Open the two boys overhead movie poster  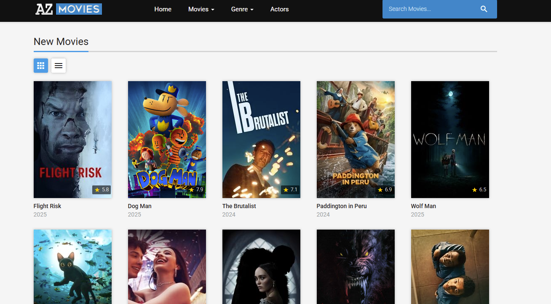tap(450, 267)
